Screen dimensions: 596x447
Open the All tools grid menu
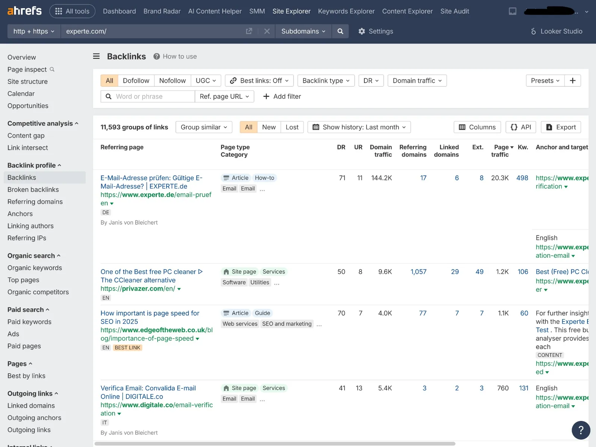coord(72,11)
